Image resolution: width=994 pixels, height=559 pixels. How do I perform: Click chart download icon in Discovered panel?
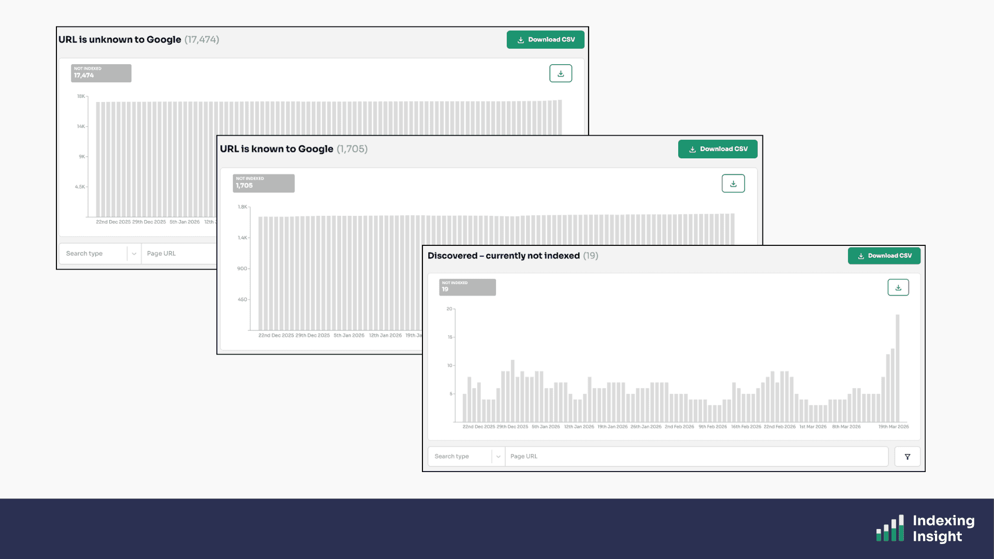coord(898,288)
